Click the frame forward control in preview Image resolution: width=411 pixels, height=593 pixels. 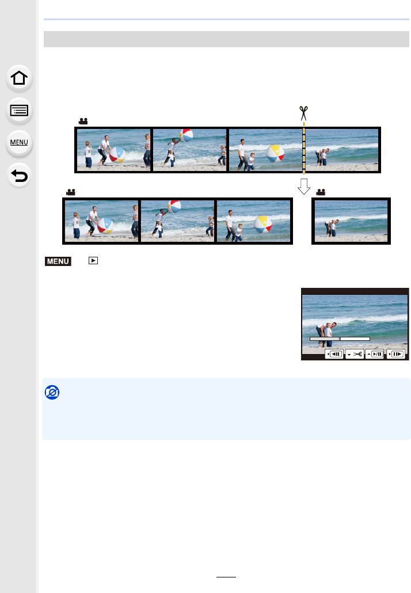[395, 354]
